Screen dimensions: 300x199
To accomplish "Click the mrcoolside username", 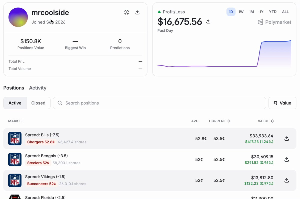I will [x=50, y=12].
